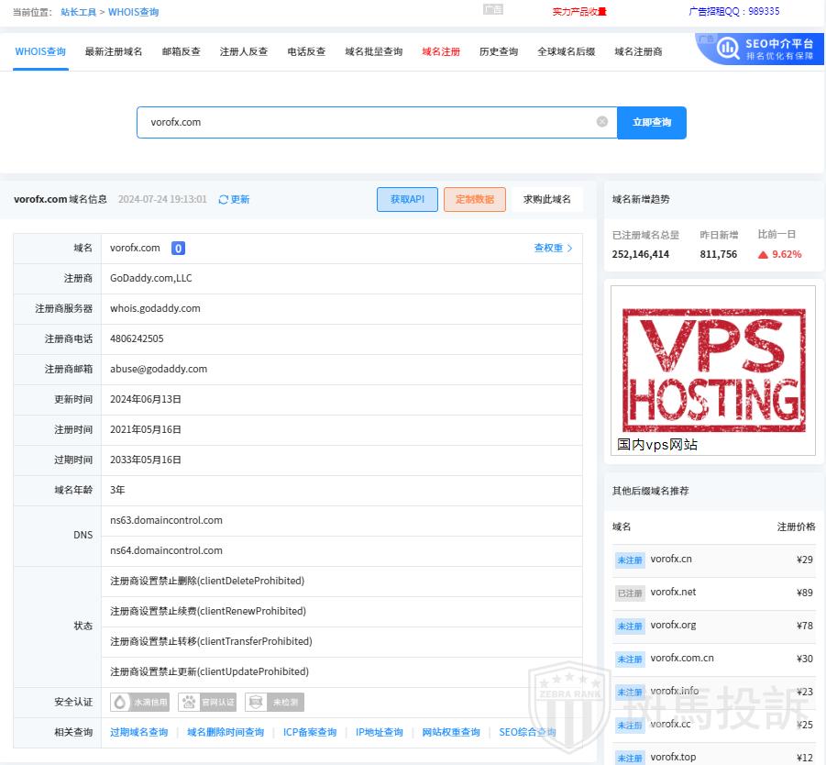Open the SEO中介平台 banner

(x=760, y=49)
